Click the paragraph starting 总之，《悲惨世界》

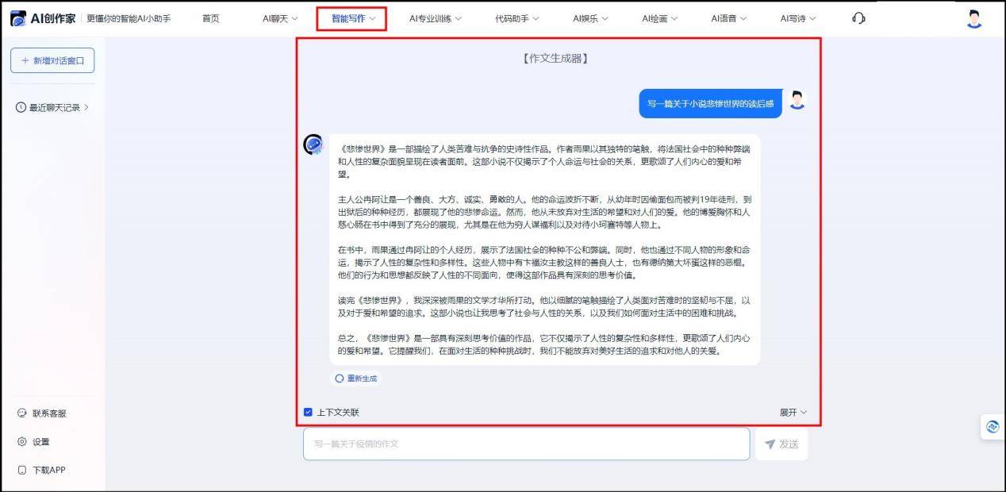(x=544, y=344)
